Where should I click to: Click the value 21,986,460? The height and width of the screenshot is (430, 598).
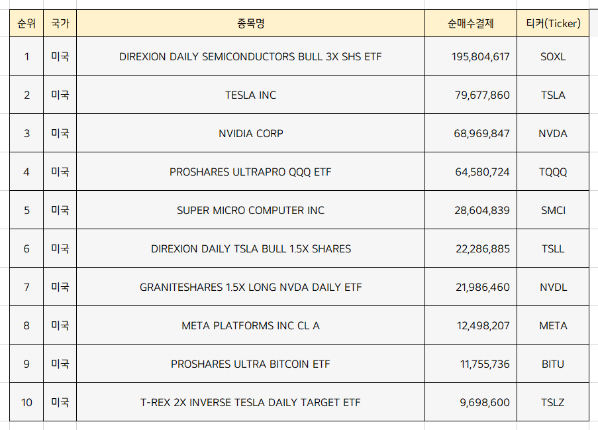coord(483,288)
